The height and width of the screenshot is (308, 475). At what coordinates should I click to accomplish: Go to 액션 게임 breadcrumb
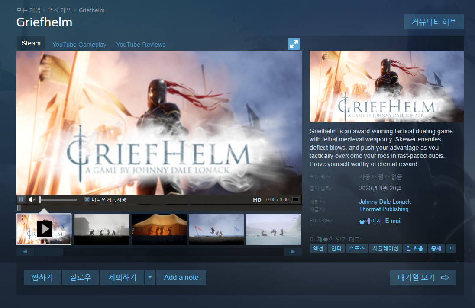coord(59,10)
